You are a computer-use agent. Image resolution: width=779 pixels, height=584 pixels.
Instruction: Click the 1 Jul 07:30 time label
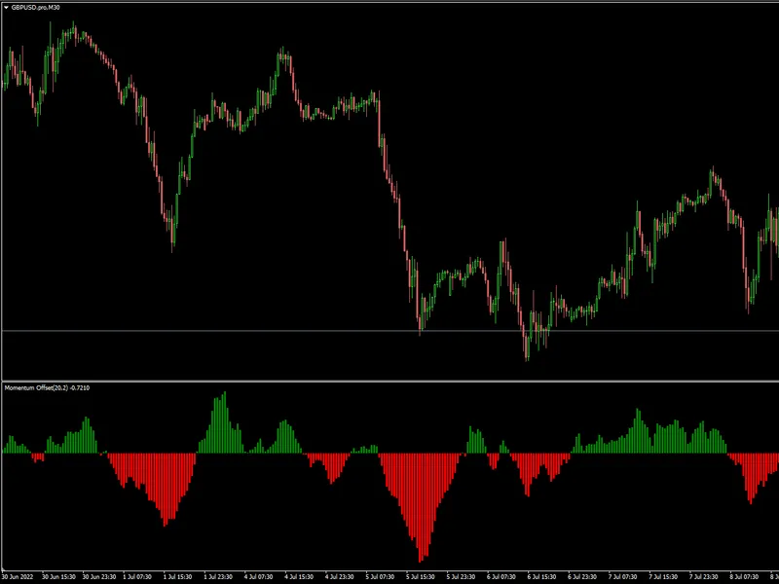click(137, 577)
